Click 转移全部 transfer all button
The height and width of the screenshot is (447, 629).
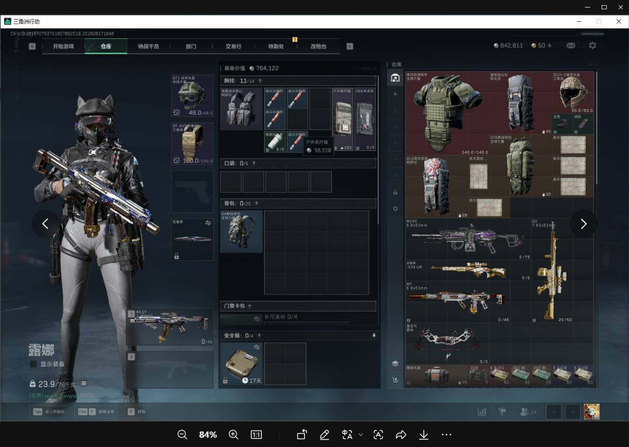[x=96, y=412]
